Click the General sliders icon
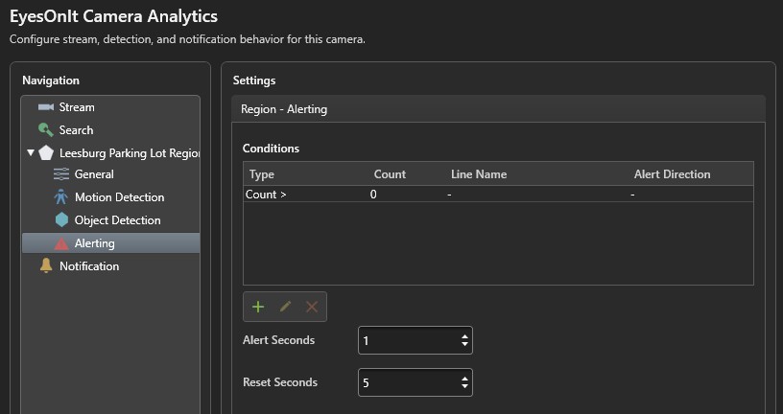The width and height of the screenshot is (783, 414). tap(61, 174)
